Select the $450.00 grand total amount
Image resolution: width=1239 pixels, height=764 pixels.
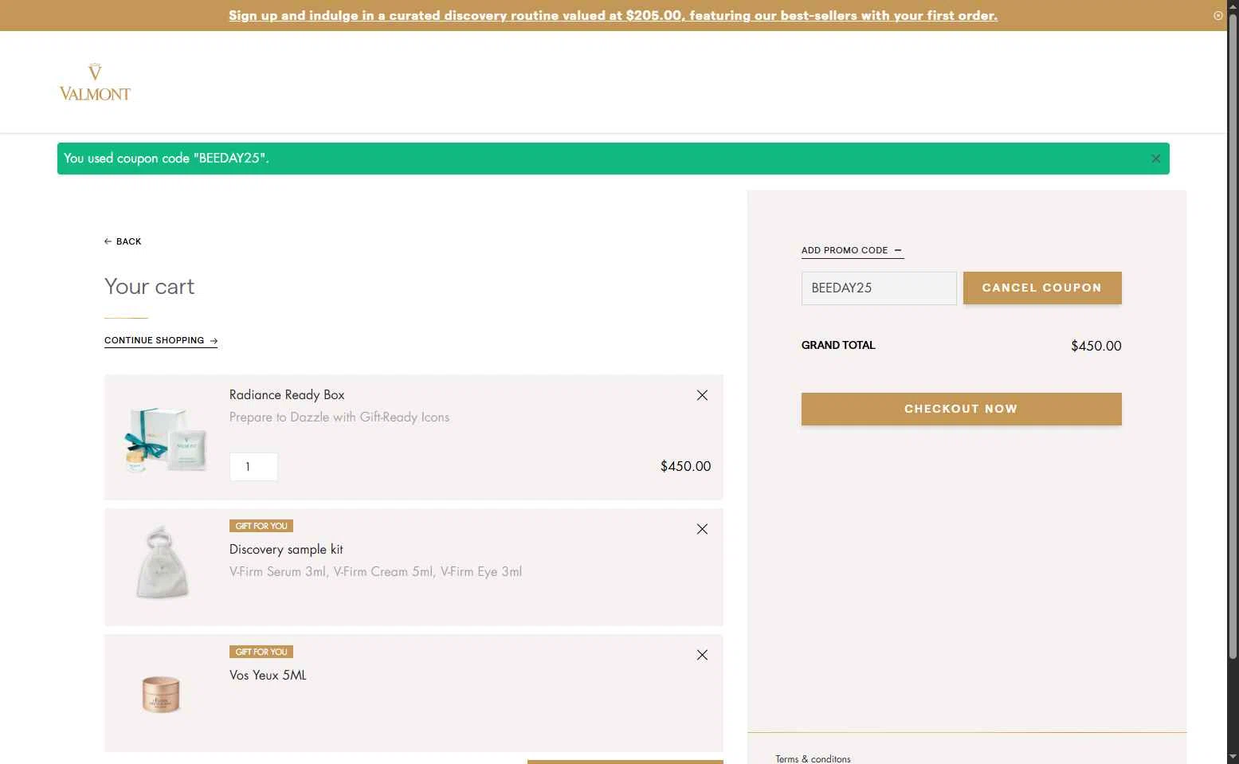1096,346
